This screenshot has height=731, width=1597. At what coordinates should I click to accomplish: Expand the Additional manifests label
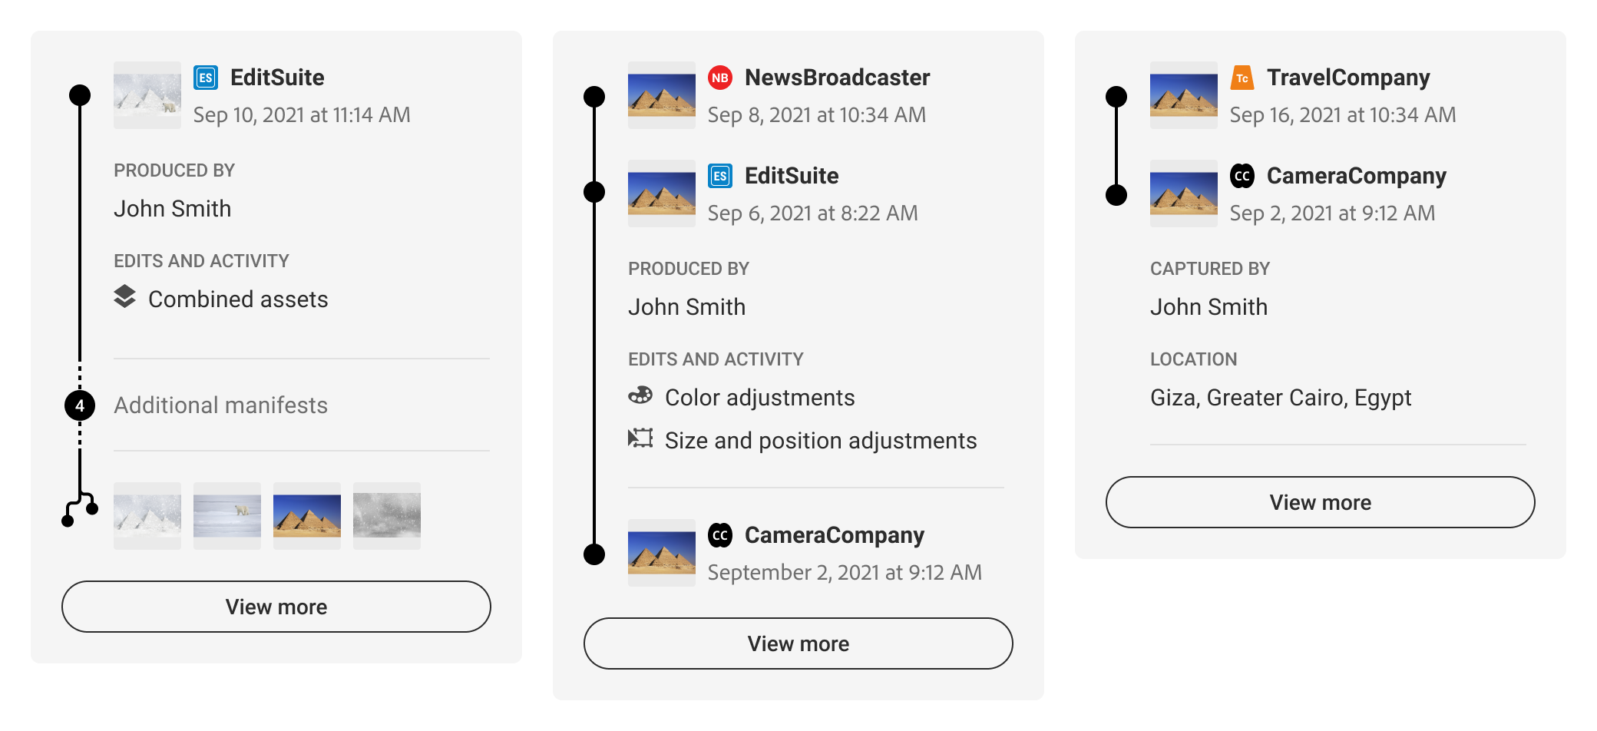click(221, 405)
